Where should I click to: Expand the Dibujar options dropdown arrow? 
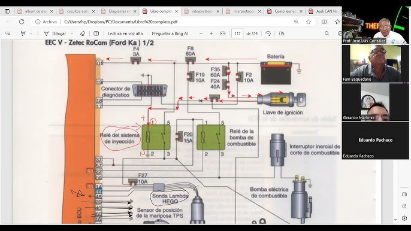point(72,34)
